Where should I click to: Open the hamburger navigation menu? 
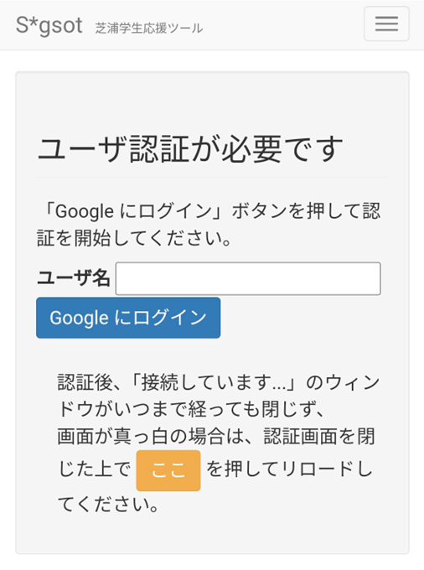(x=386, y=23)
